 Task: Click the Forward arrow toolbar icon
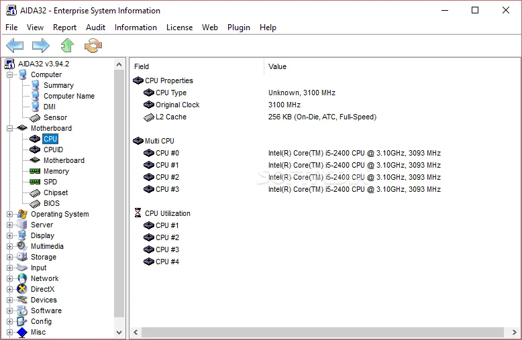(41, 46)
